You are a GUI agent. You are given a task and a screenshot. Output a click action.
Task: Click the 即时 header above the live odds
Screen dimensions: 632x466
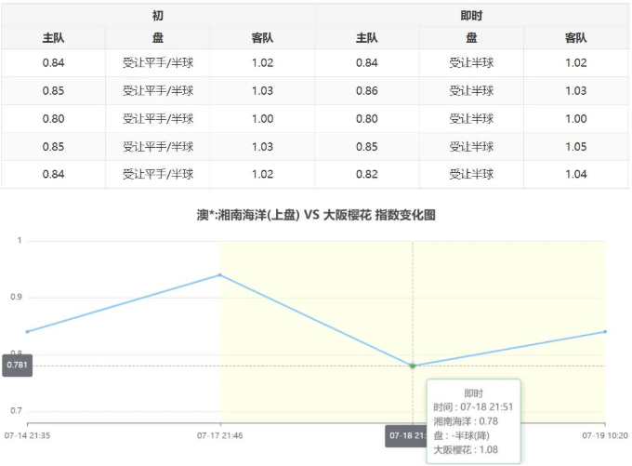coord(471,16)
